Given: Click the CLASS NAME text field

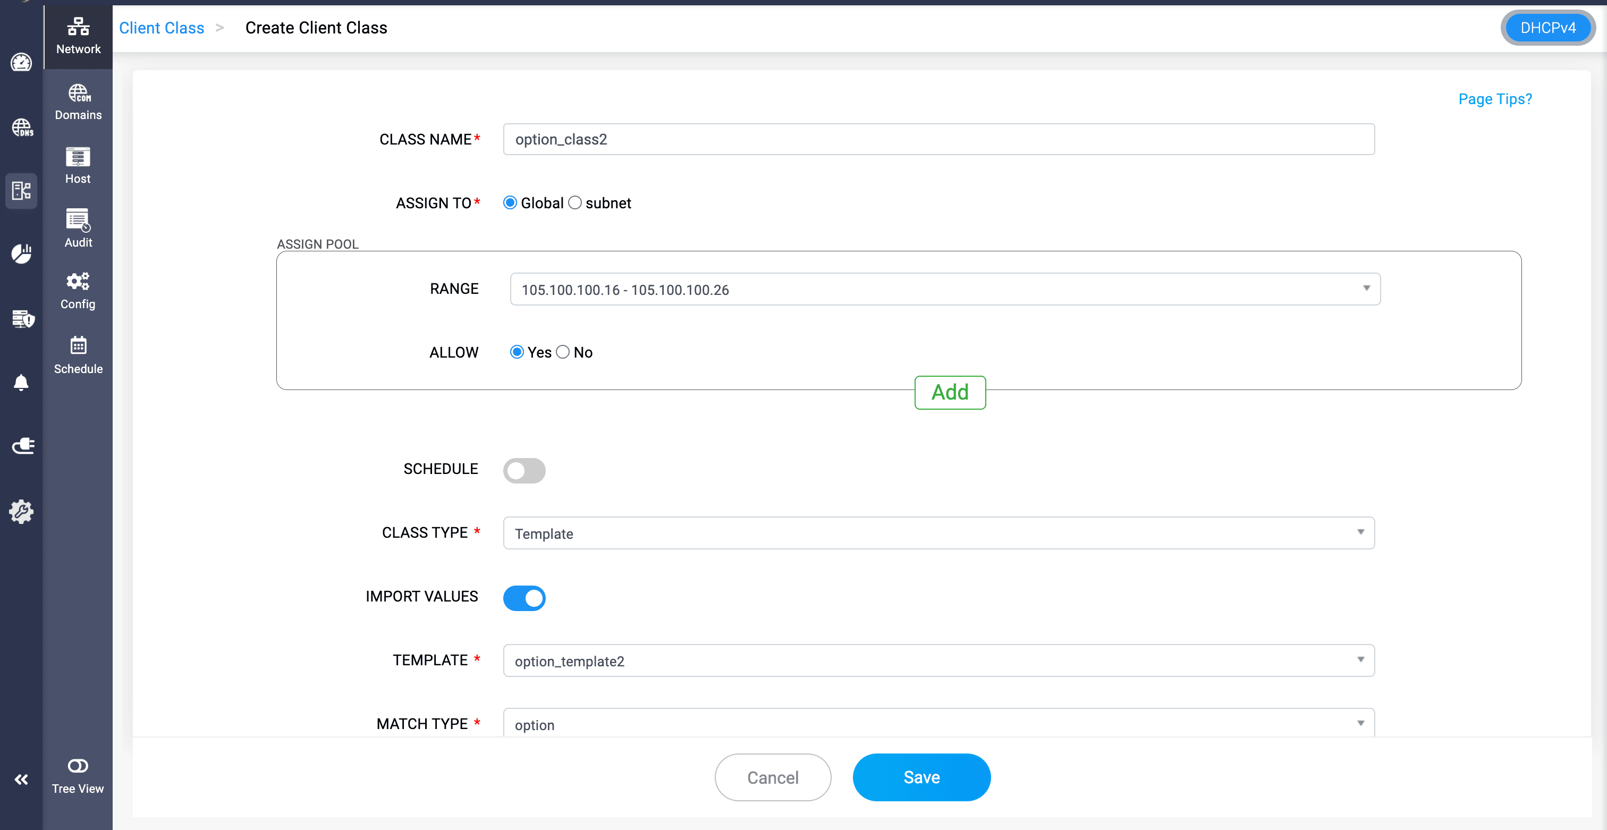Looking at the screenshot, I should (x=938, y=139).
